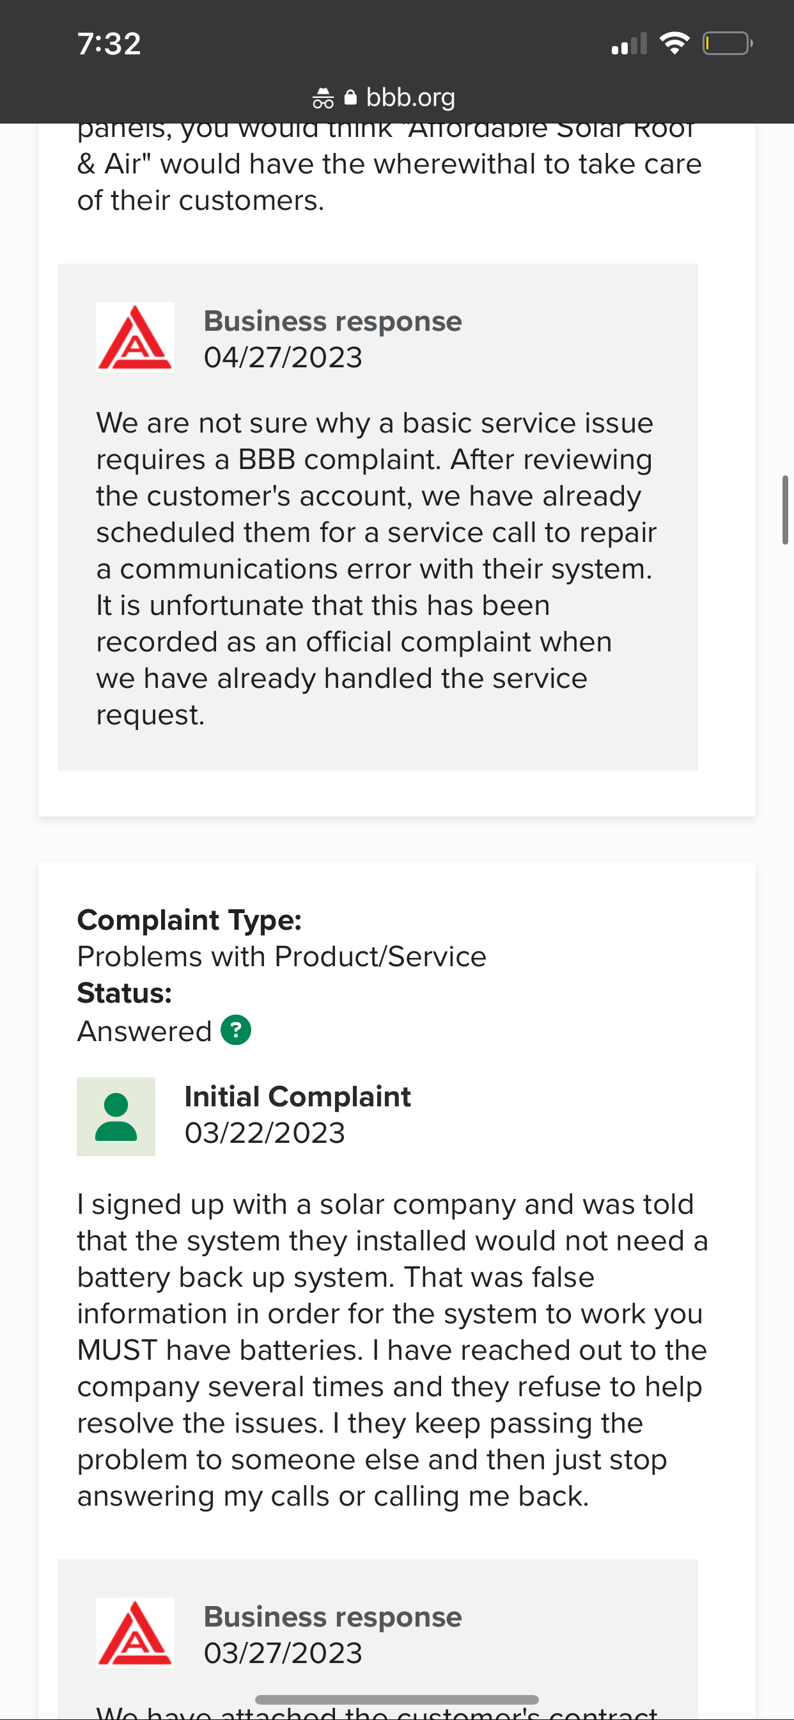Tap the green user avatar for Initial Complaint
794x1720 pixels.
(116, 1117)
